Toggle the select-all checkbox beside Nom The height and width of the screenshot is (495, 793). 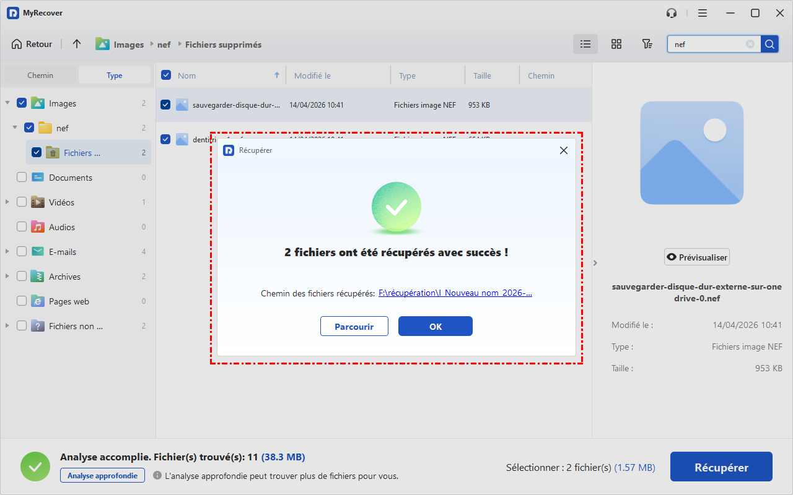[x=166, y=75]
